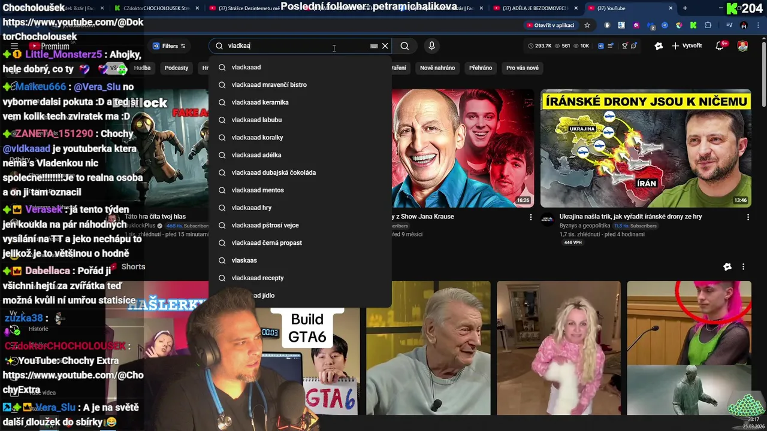Open the browser extensions puzzle icon
Screen dimensions: 767x431
click(708, 25)
